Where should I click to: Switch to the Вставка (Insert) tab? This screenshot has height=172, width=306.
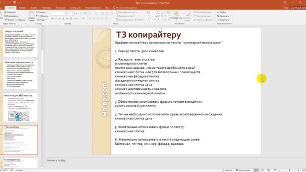(x=22, y=8)
